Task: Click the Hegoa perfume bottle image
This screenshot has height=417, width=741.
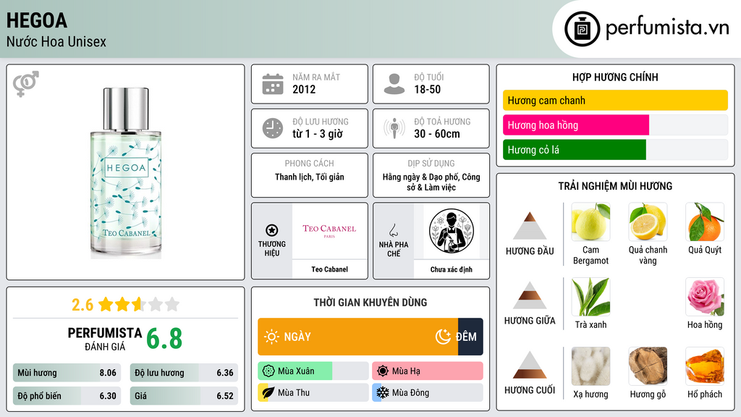Action: (x=126, y=172)
